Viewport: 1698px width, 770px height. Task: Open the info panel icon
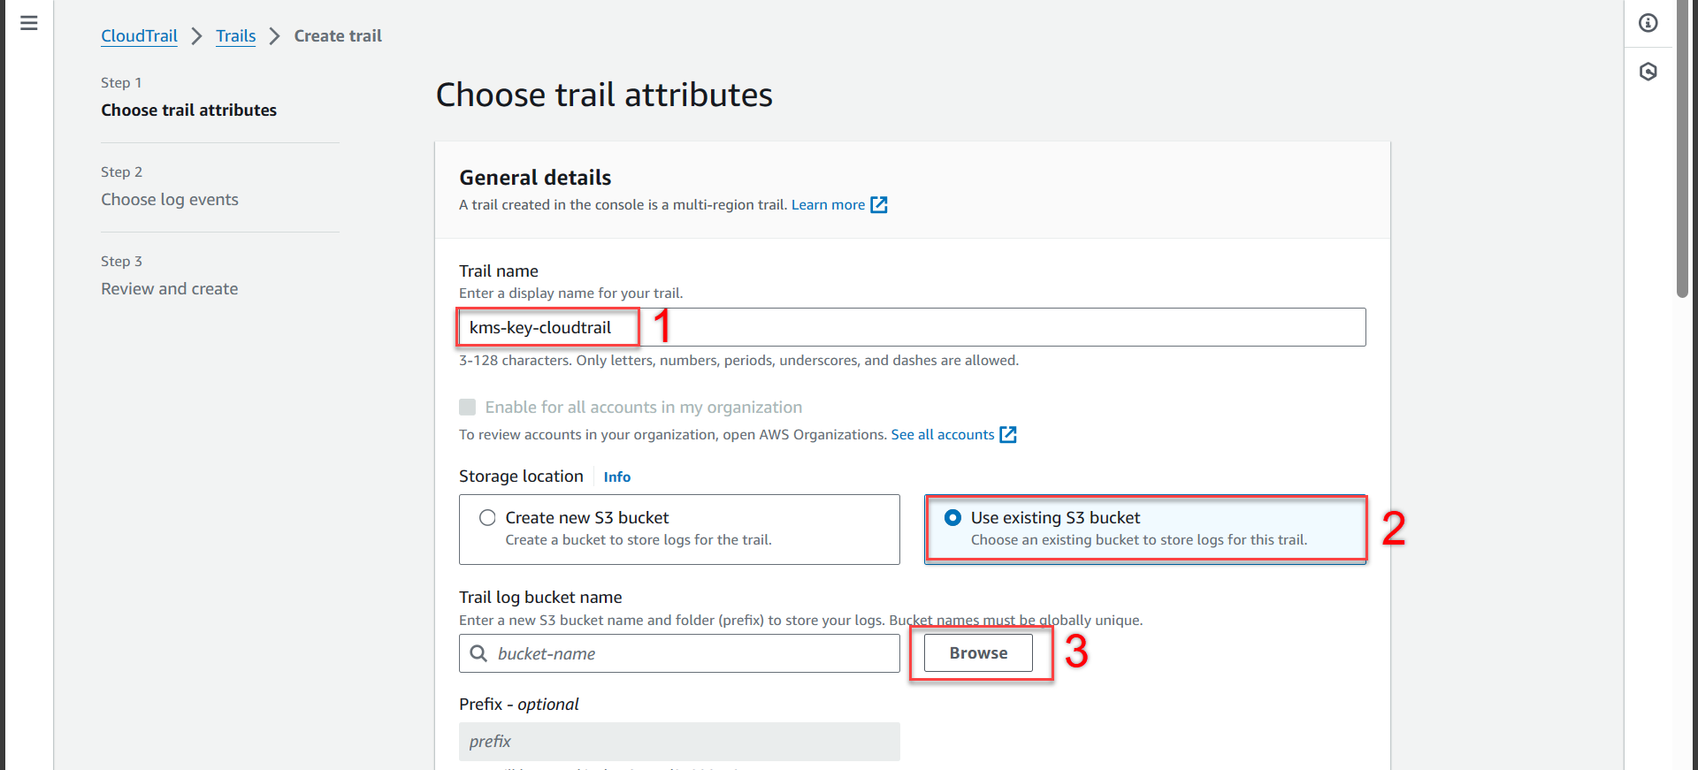point(1648,23)
